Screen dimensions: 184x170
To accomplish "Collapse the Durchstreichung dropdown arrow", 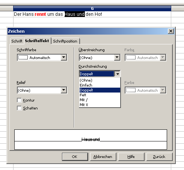I will [x=118, y=74].
